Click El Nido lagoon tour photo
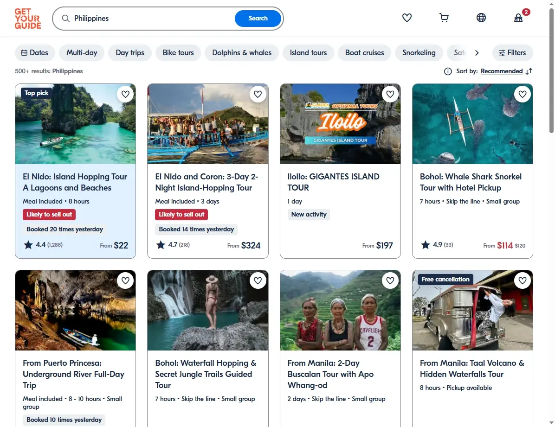Screen dimensions: 555x427 (x=75, y=124)
